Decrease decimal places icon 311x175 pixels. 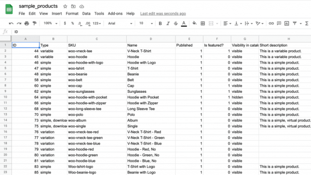80,24
